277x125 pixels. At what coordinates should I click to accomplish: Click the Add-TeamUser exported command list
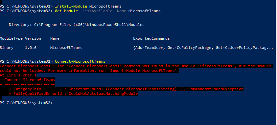click(203, 48)
